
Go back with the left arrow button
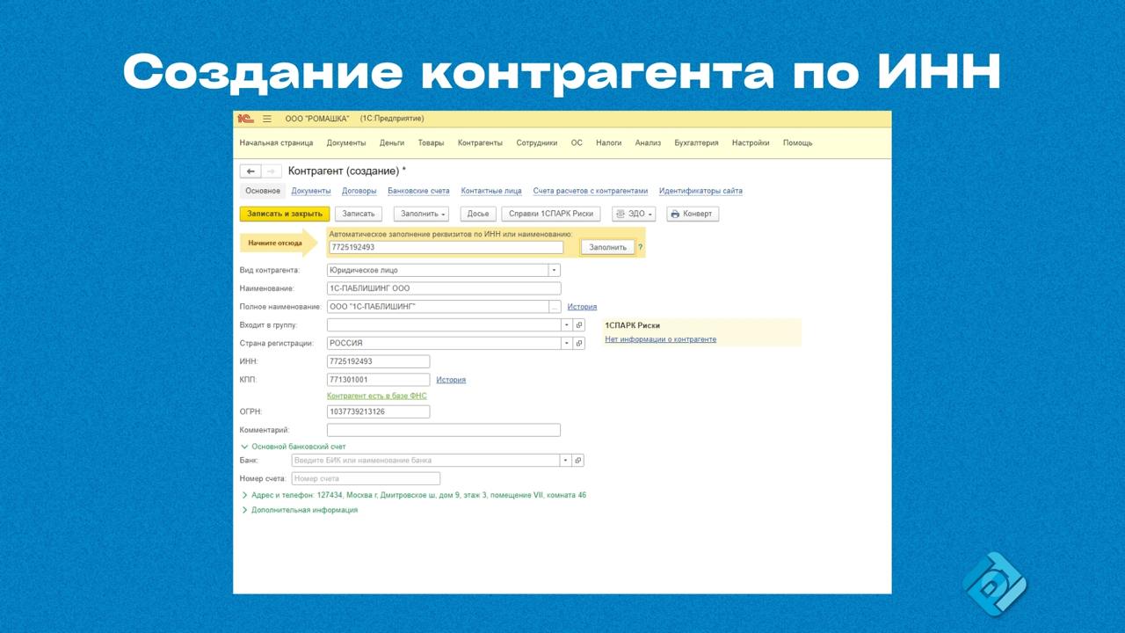click(250, 171)
